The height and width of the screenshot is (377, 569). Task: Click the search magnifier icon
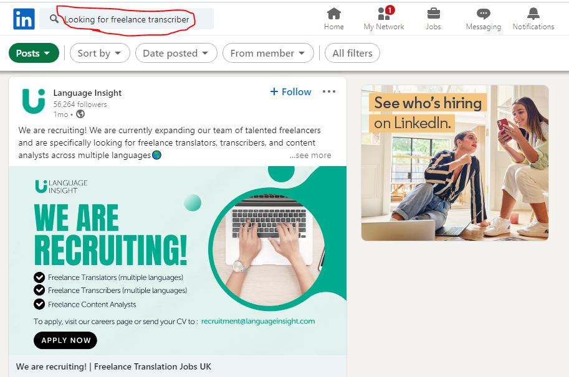[54, 19]
